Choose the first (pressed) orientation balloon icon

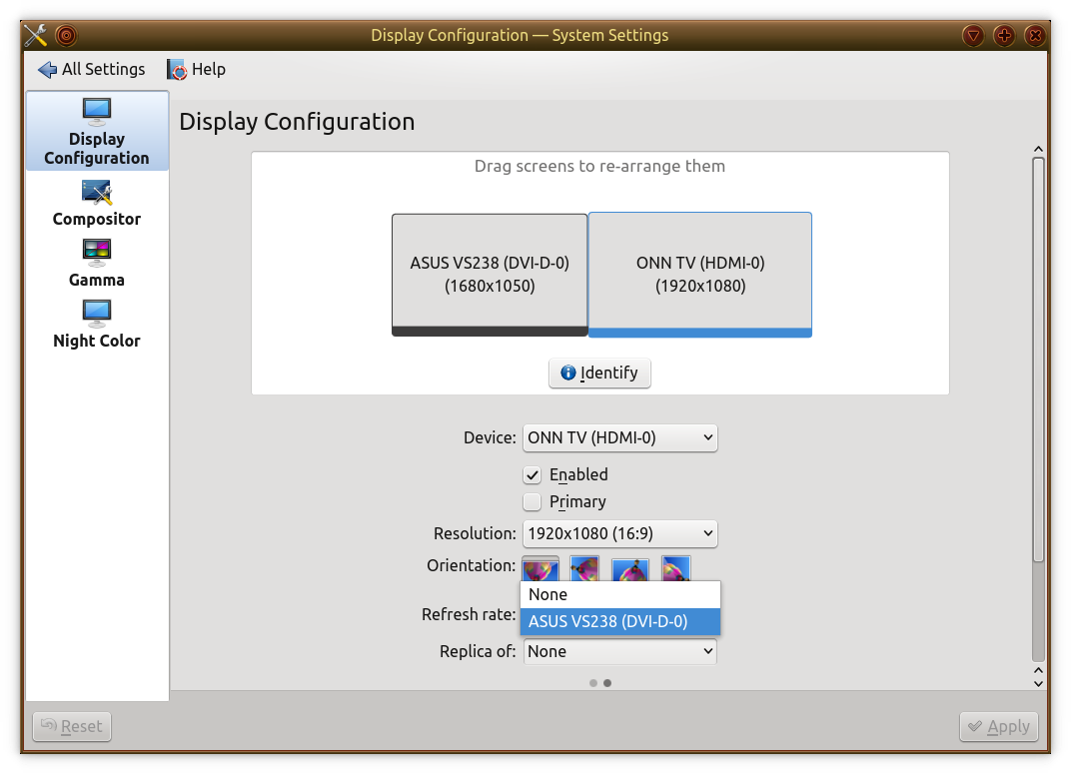click(540, 568)
